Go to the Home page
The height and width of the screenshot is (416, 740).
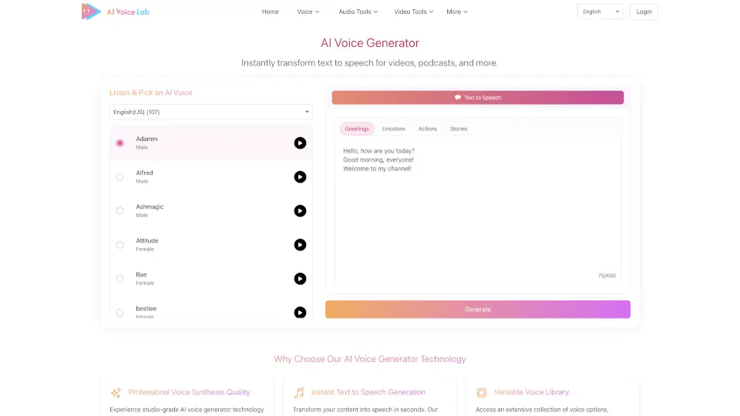click(x=270, y=12)
